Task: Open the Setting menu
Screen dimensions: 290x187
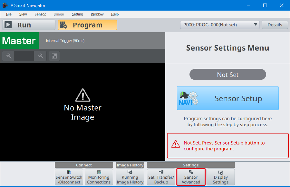Action: click(77, 14)
